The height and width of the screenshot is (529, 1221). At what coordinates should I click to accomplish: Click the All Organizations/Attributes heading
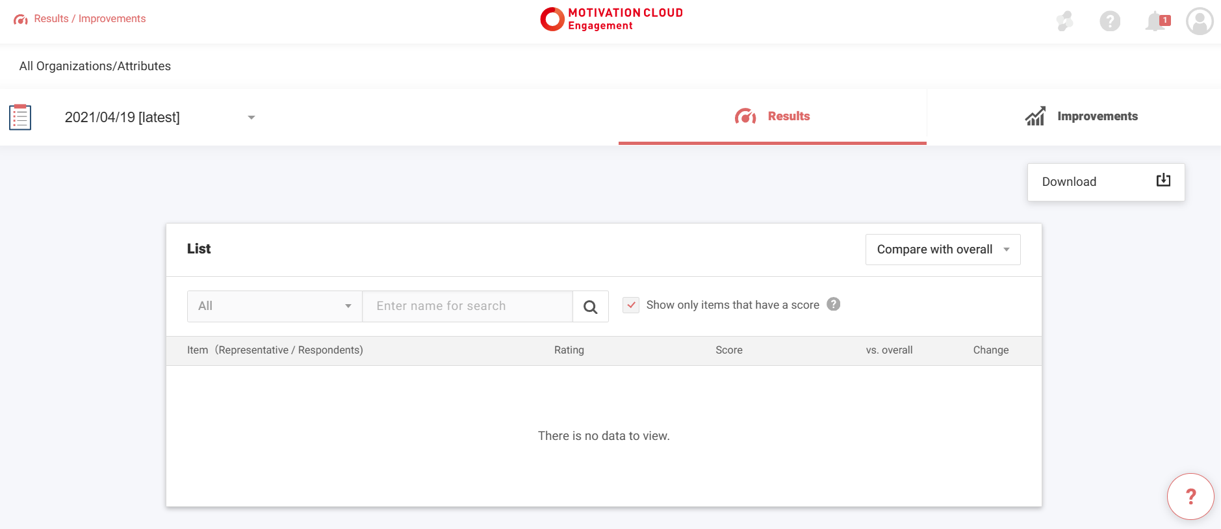coord(95,66)
